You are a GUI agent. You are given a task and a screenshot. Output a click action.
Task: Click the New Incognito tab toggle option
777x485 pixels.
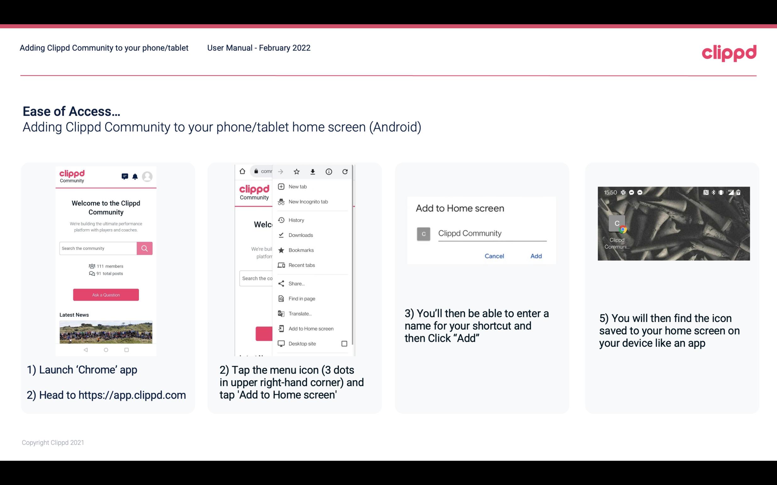point(308,202)
